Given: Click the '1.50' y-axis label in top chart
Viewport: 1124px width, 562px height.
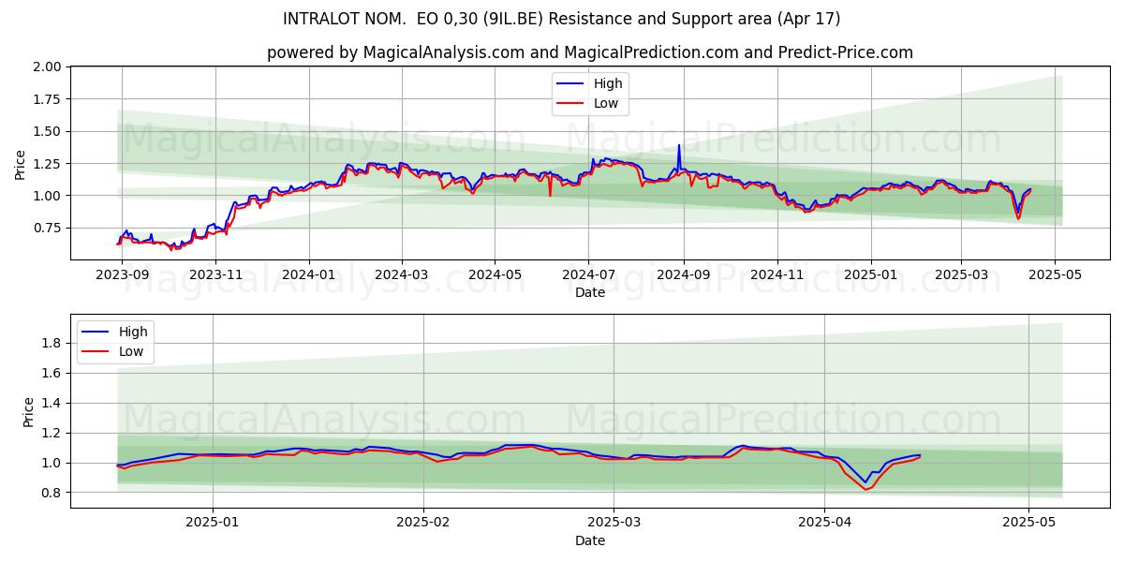Looking at the screenshot, I should coord(48,131).
